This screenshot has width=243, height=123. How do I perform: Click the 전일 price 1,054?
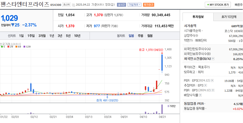coord(70,15)
